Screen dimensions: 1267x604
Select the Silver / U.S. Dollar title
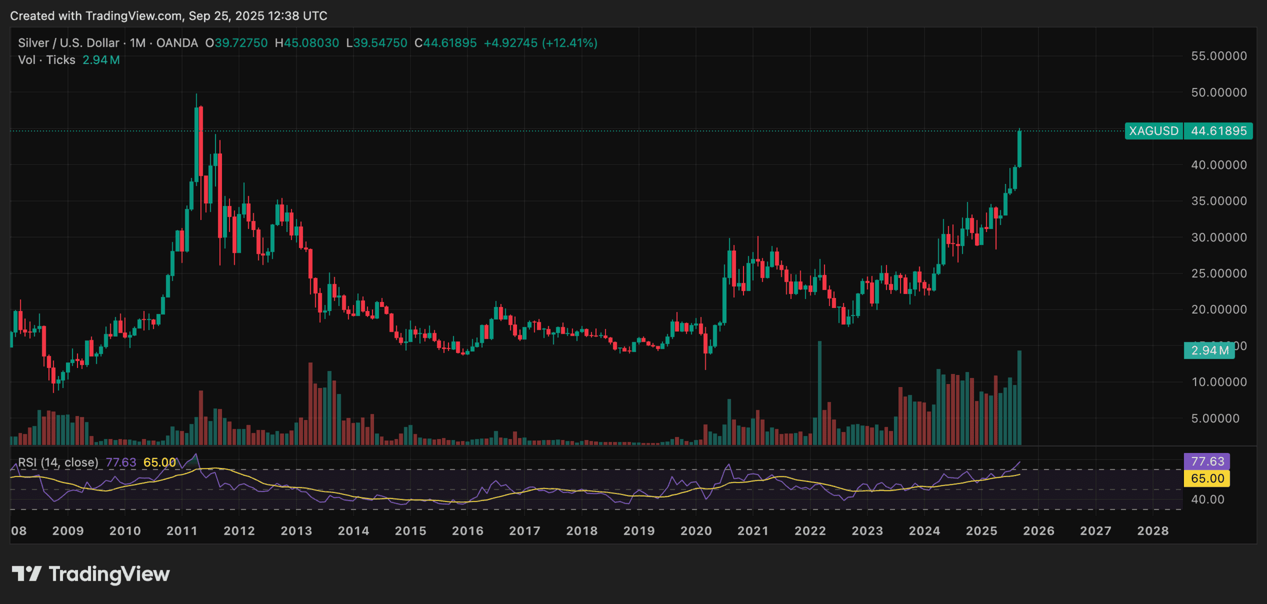[x=68, y=43]
